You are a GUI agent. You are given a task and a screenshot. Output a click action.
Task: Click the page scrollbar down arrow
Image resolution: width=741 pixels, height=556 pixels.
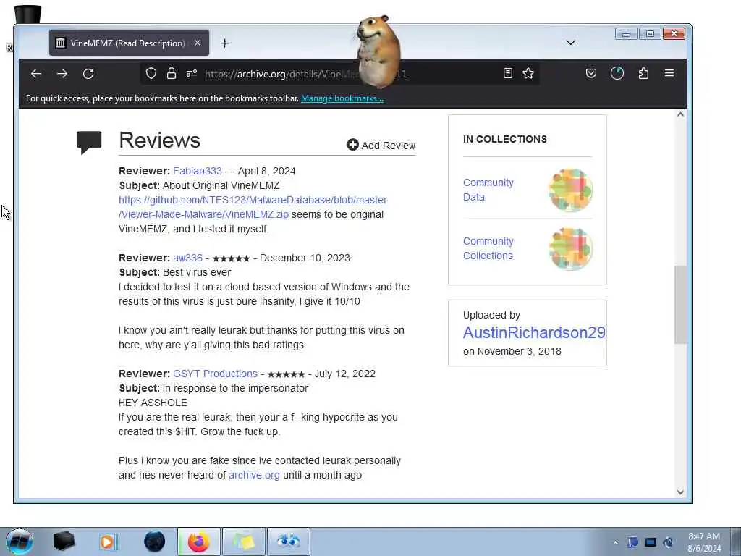click(680, 492)
